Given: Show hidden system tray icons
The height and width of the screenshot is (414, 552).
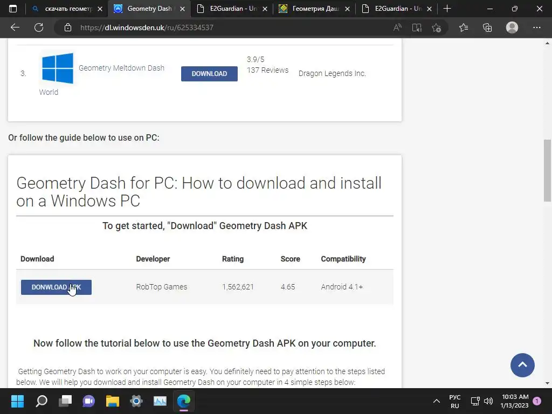Looking at the screenshot, I should coord(437,401).
